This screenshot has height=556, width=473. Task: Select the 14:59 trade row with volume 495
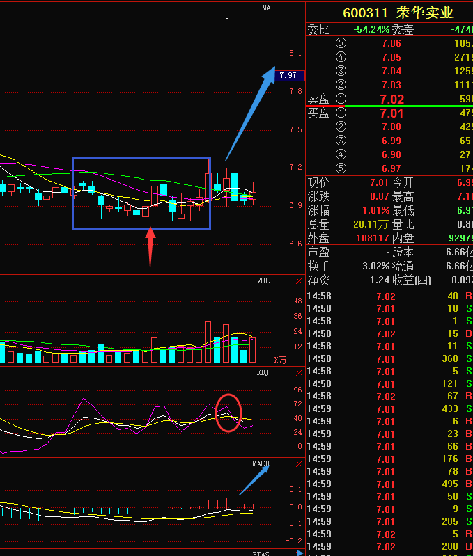point(389,484)
